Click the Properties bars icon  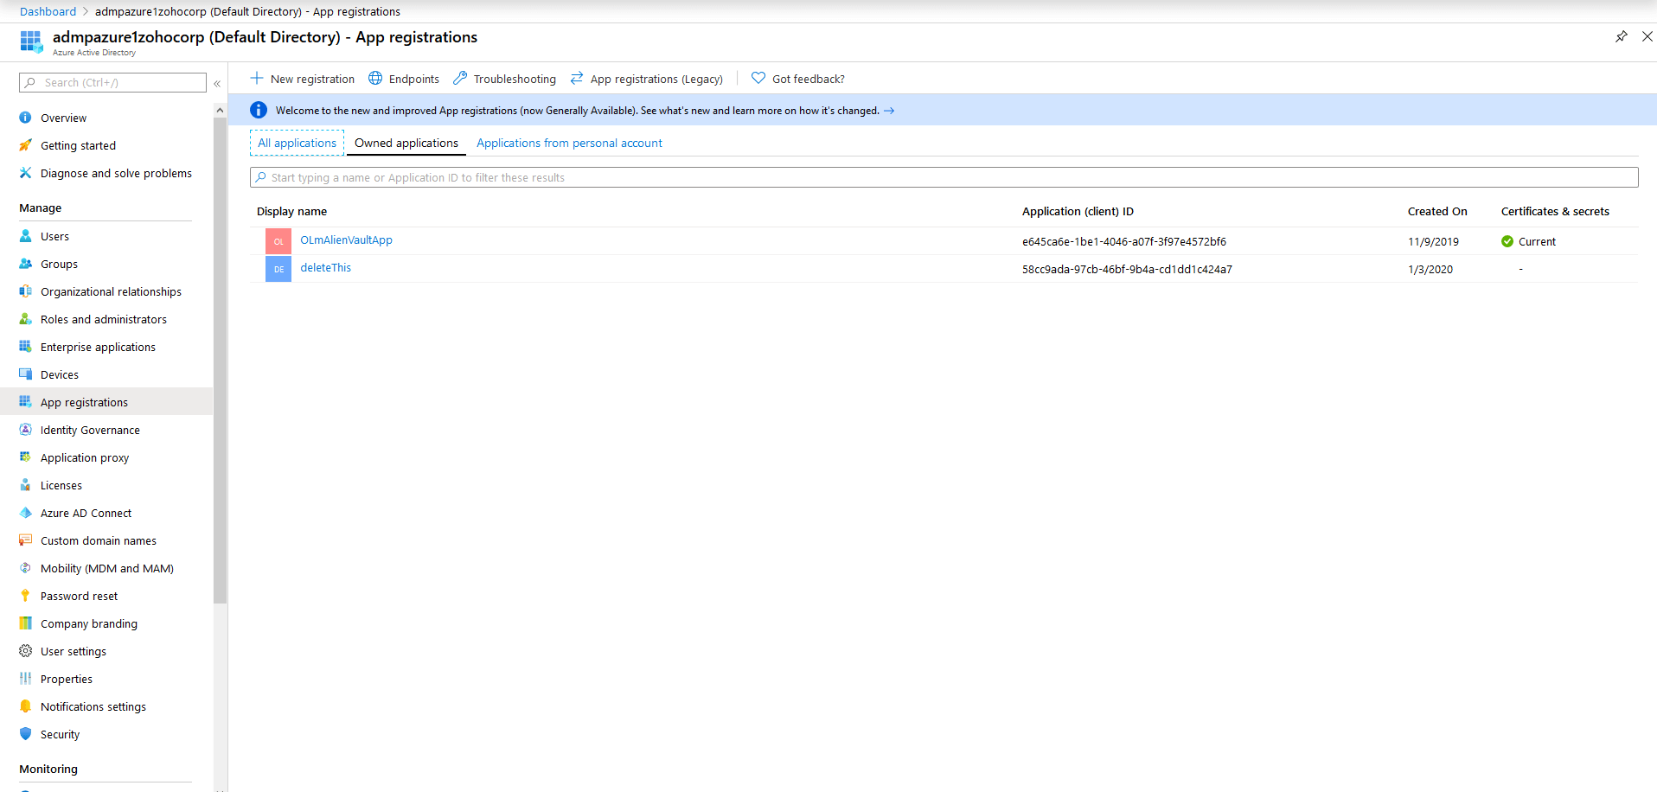click(x=25, y=679)
